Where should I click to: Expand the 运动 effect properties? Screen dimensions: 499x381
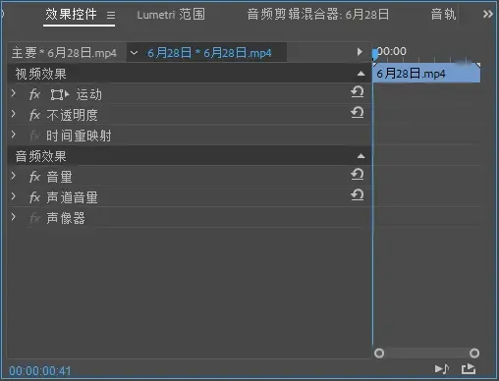click(14, 94)
